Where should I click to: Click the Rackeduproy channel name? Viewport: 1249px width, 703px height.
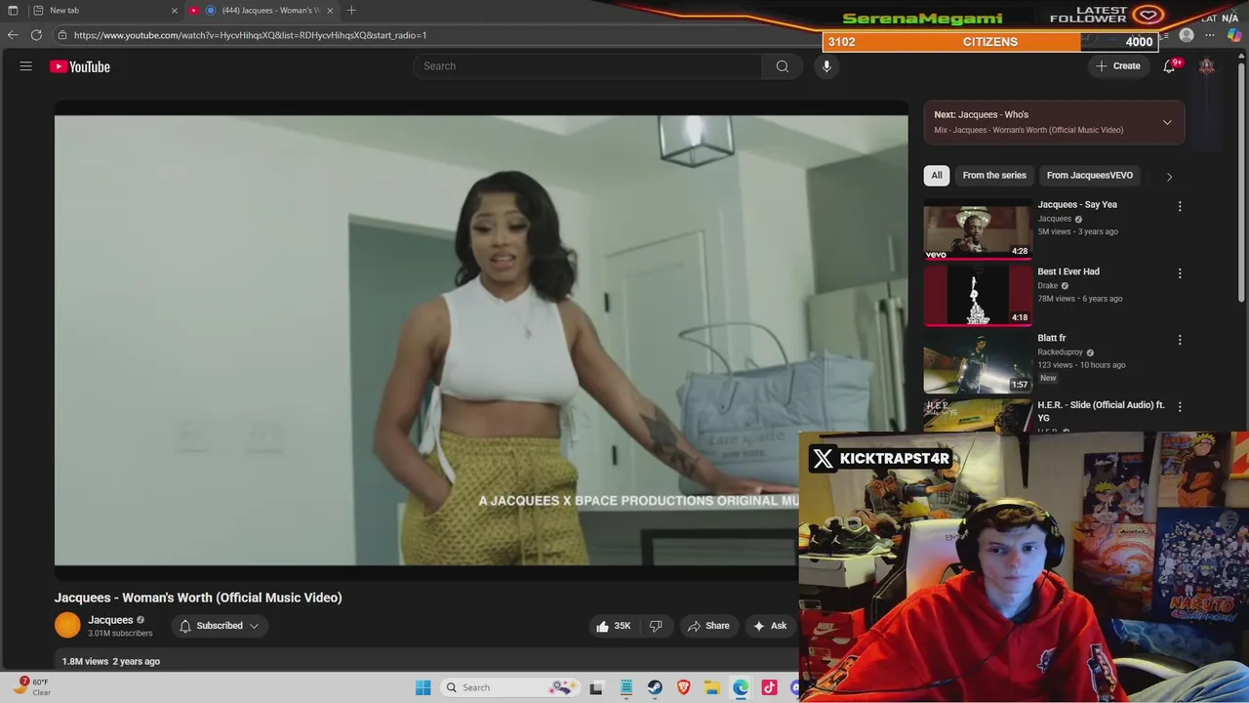tap(1061, 352)
